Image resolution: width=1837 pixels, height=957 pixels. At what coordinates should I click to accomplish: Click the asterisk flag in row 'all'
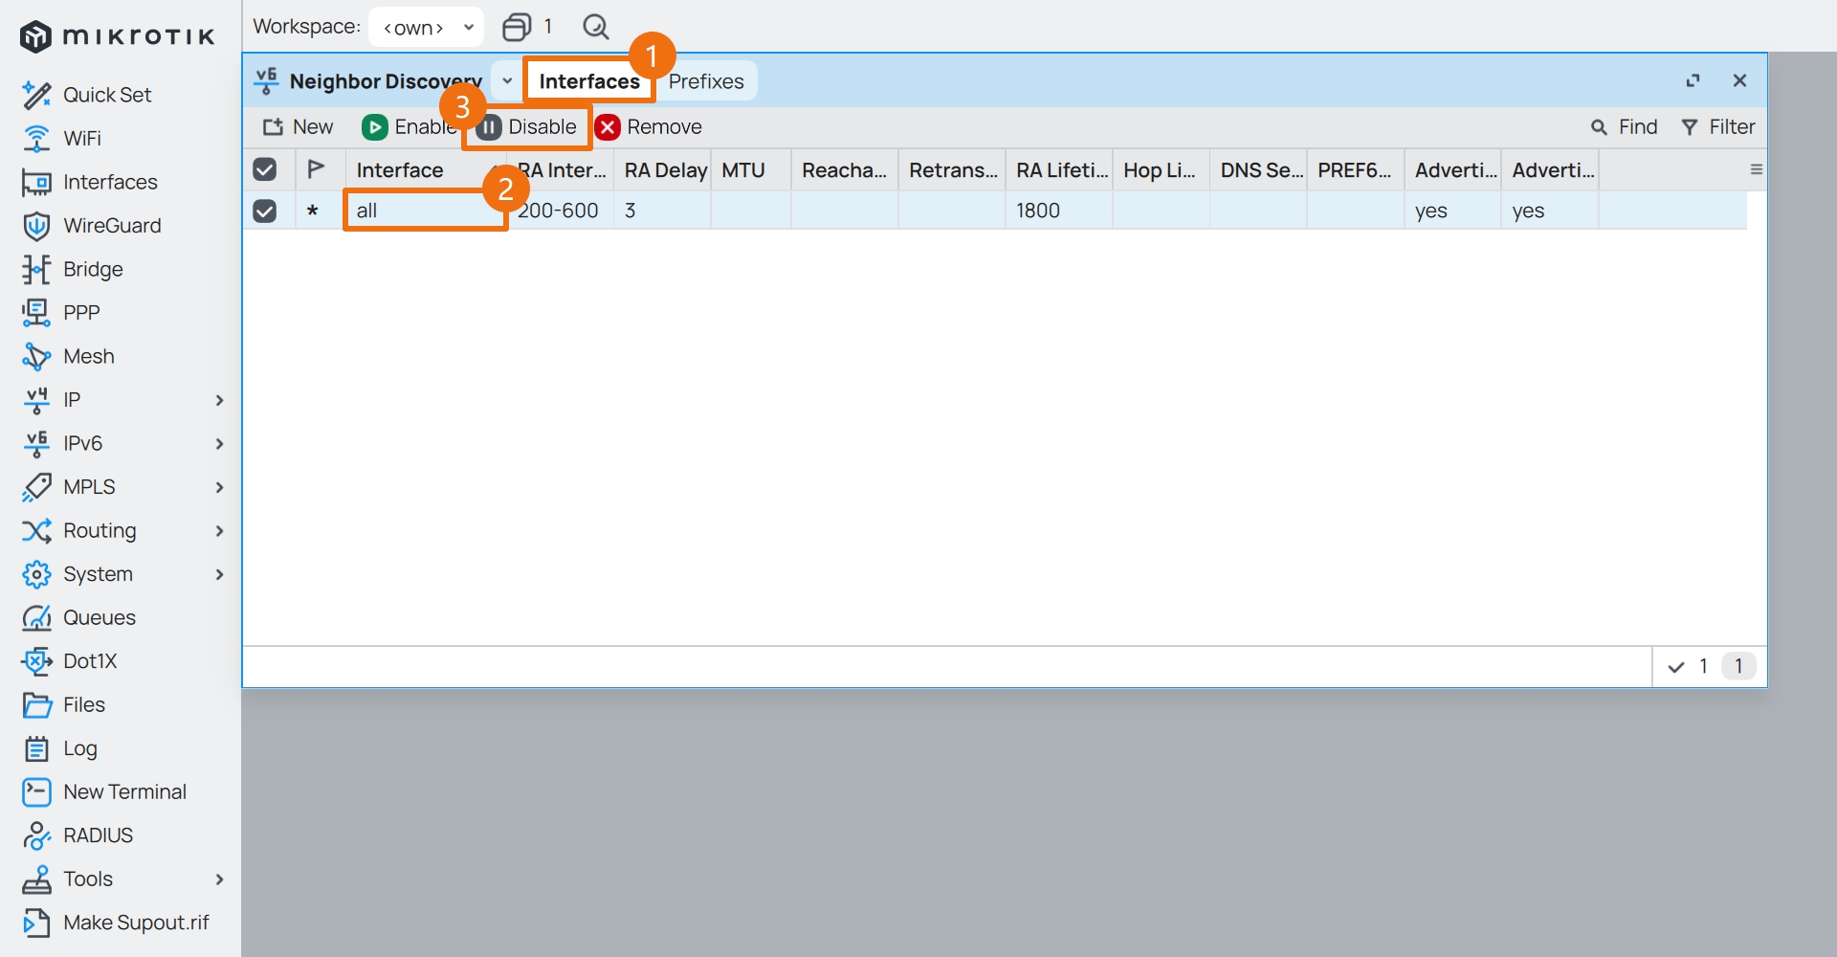pos(313,211)
